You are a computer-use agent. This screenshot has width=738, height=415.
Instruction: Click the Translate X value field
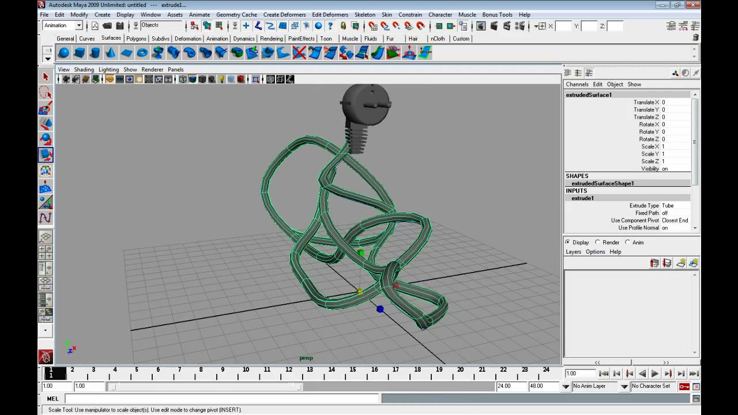point(675,102)
